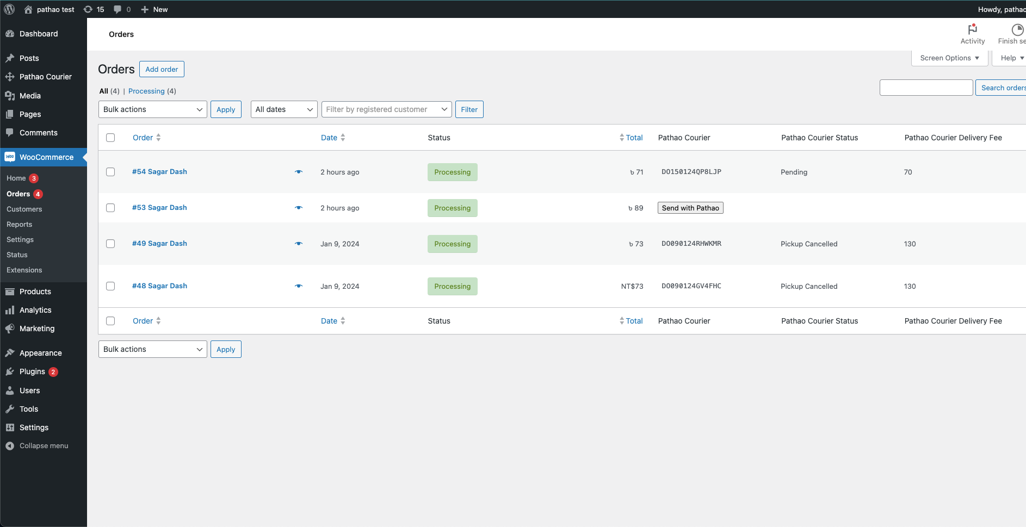Toggle select-all checkbox in table header

[110, 138]
